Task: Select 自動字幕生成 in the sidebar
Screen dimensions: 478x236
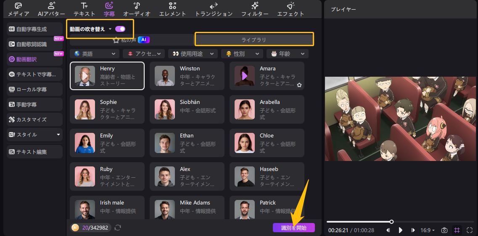Action: [34, 29]
